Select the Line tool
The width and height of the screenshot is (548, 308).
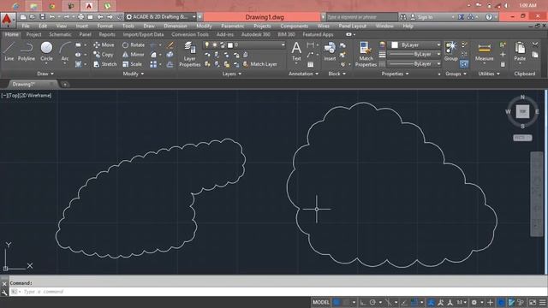9,51
